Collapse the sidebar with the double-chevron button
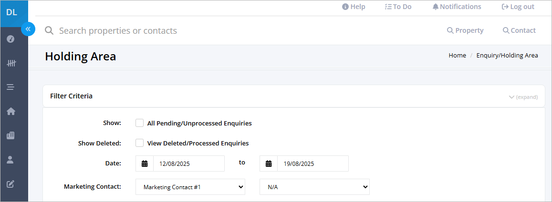This screenshot has width=552, height=202. click(28, 29)
